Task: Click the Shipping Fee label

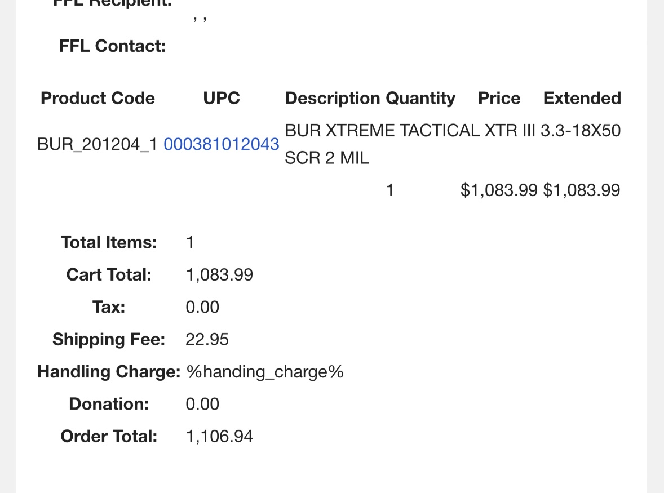Action: coord(109,340)
